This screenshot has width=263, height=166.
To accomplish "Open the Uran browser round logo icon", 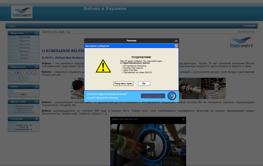I will (172, 96).
